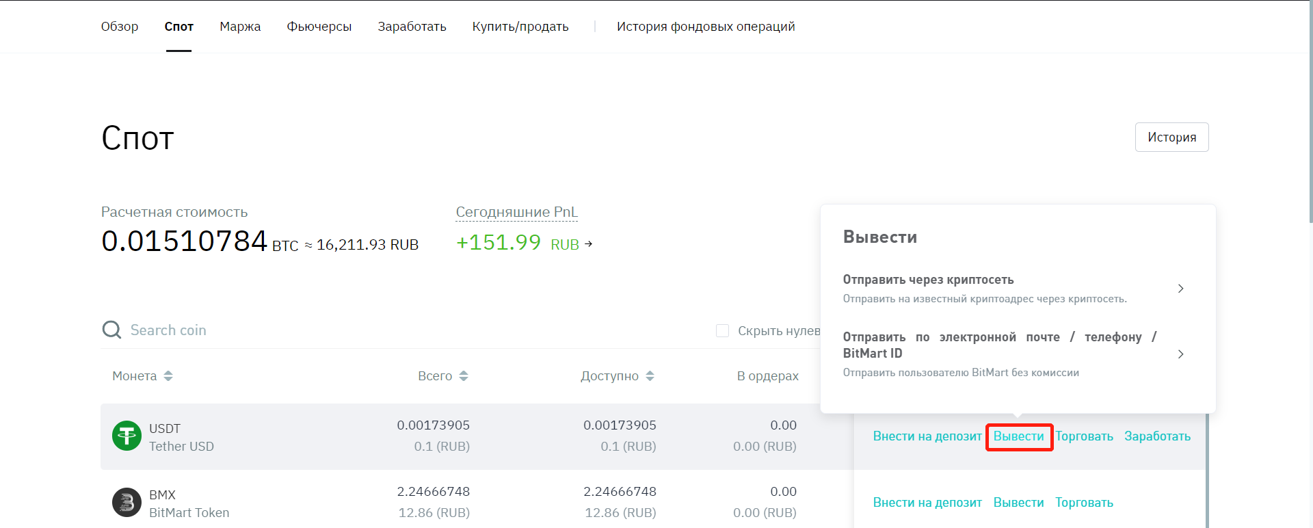Click the +151.99 RUB PnL value
The height and width of the screenshot is (528, 1313).
518,243
